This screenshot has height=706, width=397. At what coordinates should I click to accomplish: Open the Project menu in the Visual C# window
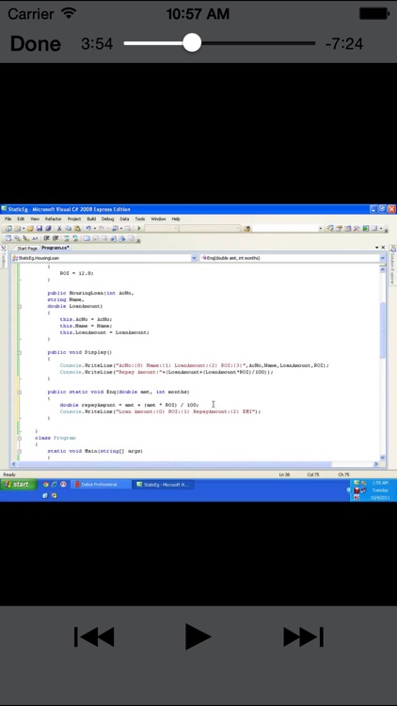tap(73, 218)
